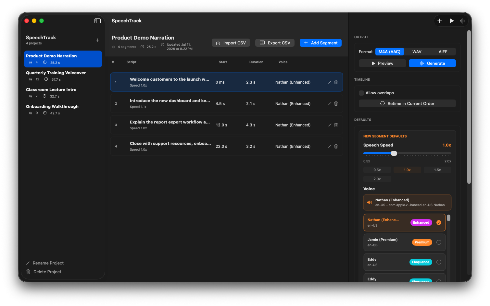This screenshot has height=306, width=490.
Task: Click the waveform icon in top toolbar
Action: pos(462,21)
